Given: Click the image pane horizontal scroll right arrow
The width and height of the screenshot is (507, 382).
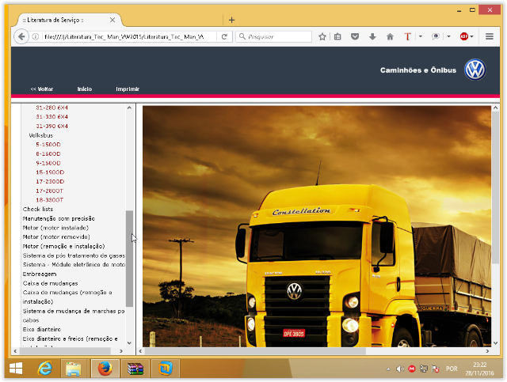Looking at the screenshot, I should 487,351.
